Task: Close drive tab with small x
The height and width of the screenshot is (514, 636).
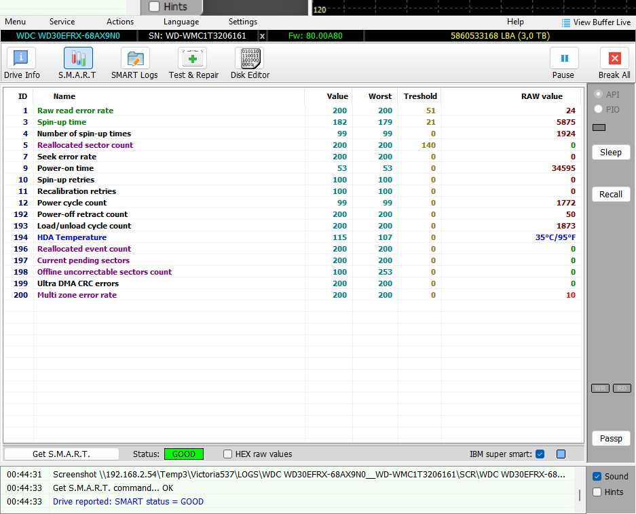Action: point(263,36)
